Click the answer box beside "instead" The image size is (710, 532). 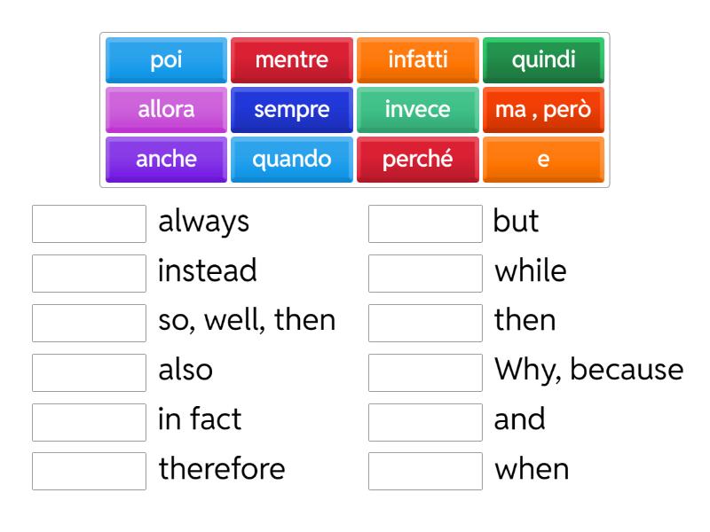tap(87, 271)
